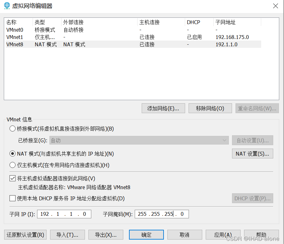Click the 类型 column header
This screenshot has height=244, width=284.
(x=47, y=22)
